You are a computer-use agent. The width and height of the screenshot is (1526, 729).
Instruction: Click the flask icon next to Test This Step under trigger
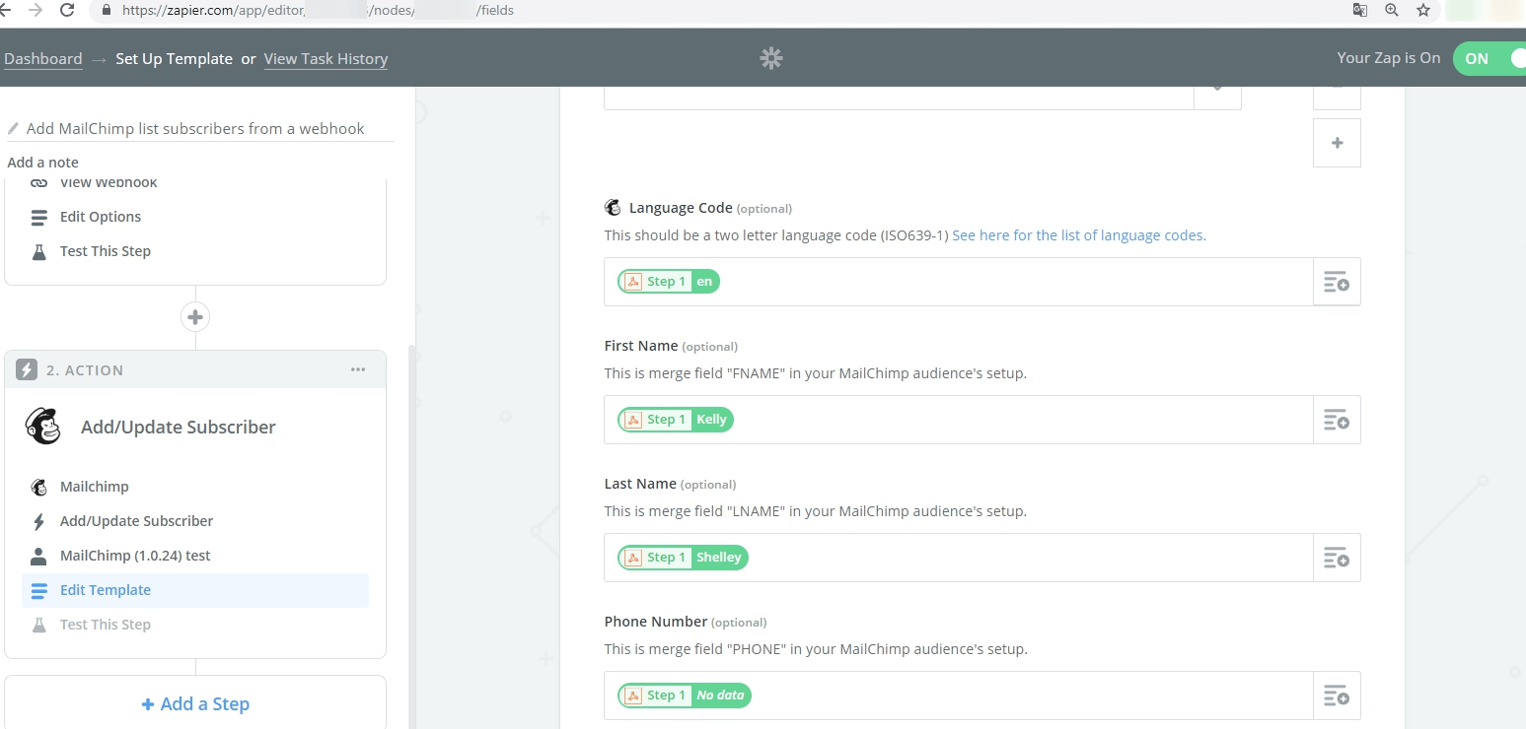point(38,251)
